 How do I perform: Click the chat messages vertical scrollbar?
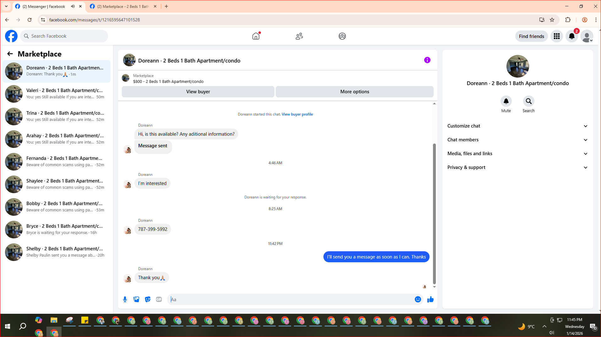tap(434, 214)
